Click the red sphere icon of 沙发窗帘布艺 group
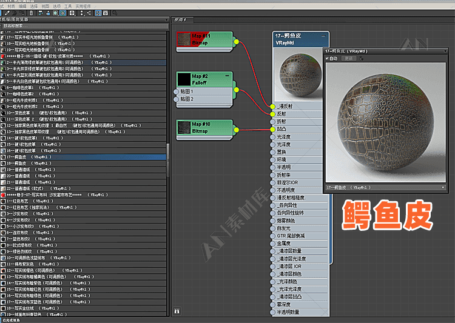 pyautogui.click(x=3, y=195)
